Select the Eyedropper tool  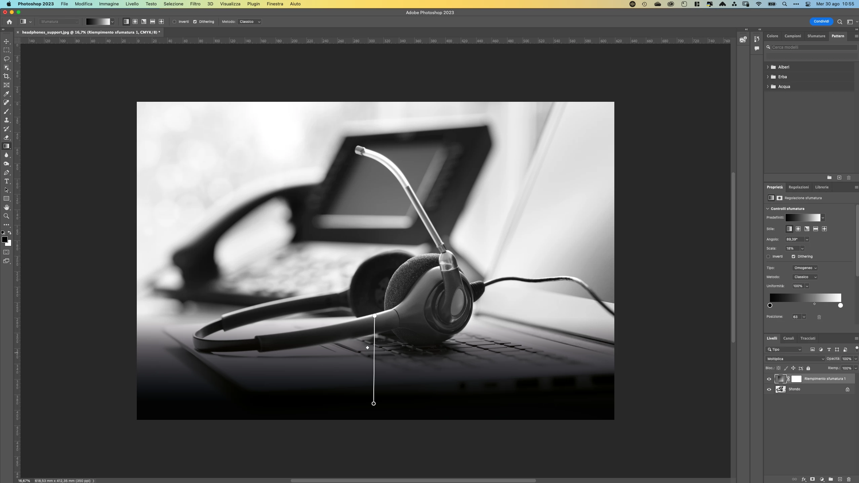tap(6, 94)
